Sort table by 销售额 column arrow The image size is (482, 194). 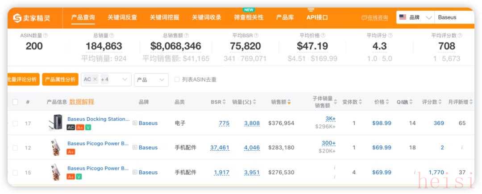coord(289,102)
